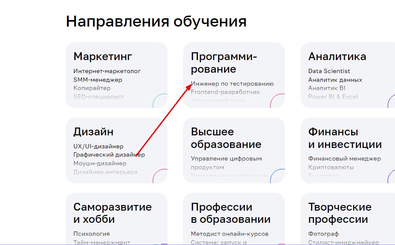Screen dimensions: 395x245
Task: Open the Криптовалюты course link
Action: coord(331,168)
